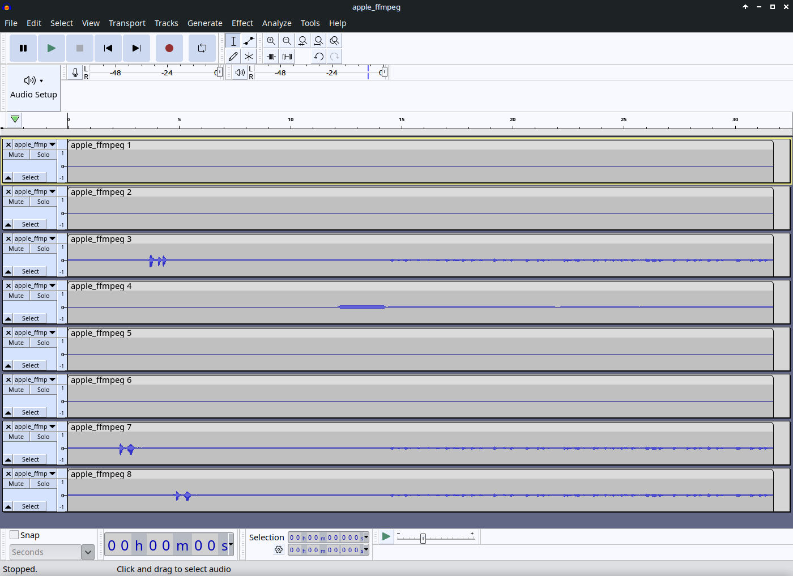Open the Generate menu

click(205, 23)
